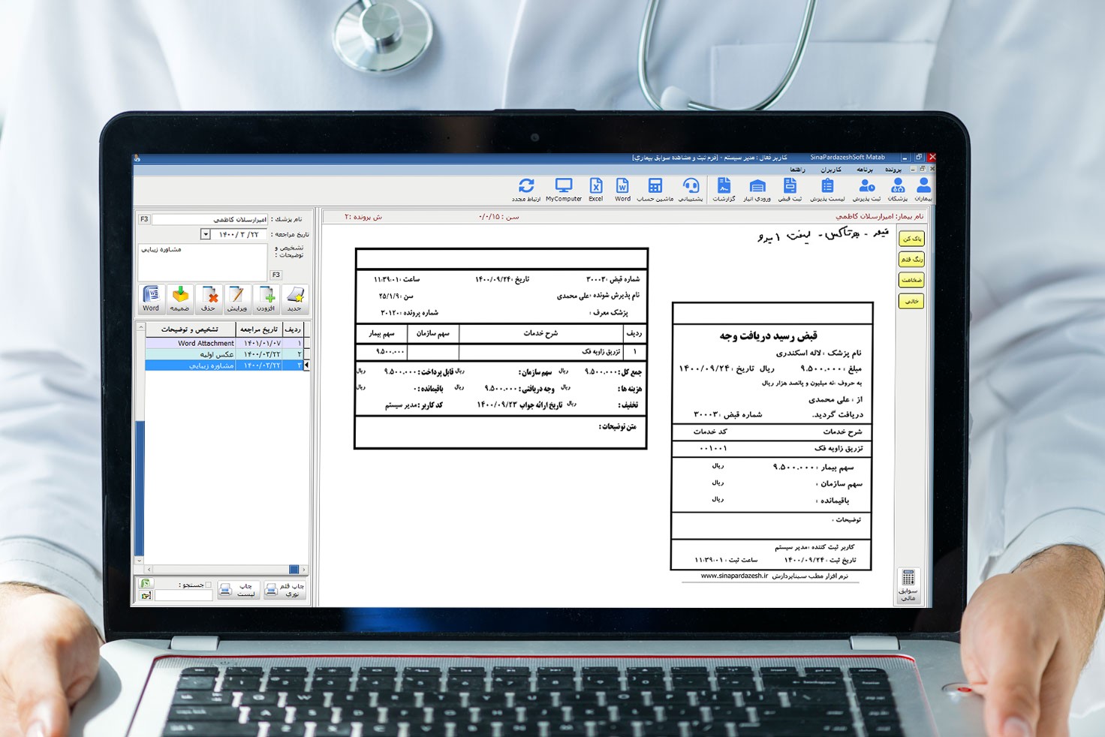Open the Excel export toolbar icon
The image size is (1105, 737).
[x=595, y=189]
